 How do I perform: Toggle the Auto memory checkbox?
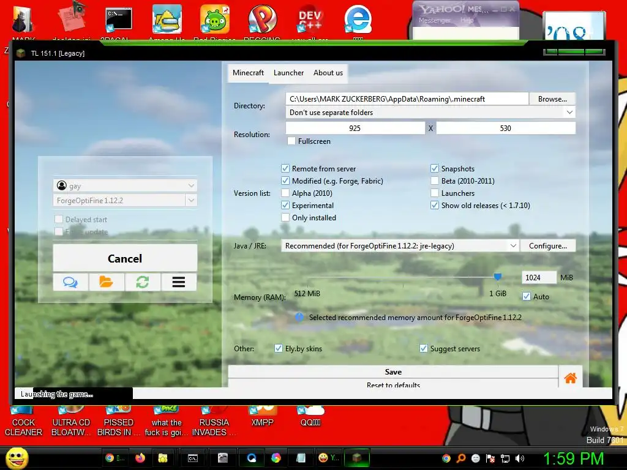pyautogui.click(x=527, y=297)
